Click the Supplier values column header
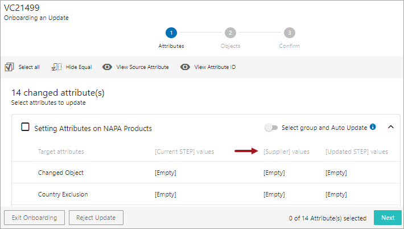404x229 pixels. pyautogui.click(x=286, y=152)
